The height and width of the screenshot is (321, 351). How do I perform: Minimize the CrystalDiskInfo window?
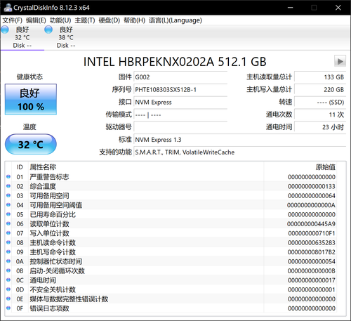tap(291, 8)
